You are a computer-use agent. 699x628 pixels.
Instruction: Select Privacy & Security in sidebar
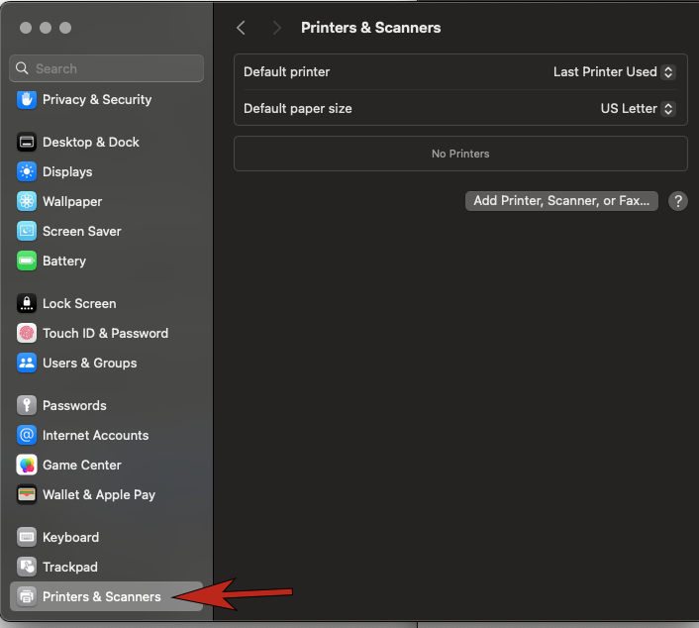pos(97,99)
